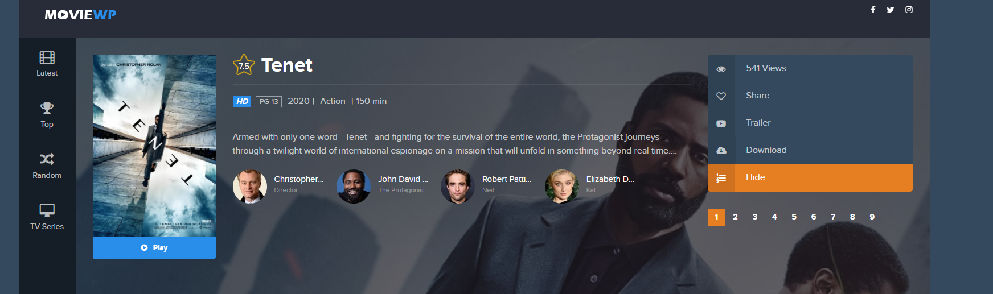Image resolution: width=993 pixels, height=294 pixels.
Task: Open the Action genre link
Action: tap(333, 101)
